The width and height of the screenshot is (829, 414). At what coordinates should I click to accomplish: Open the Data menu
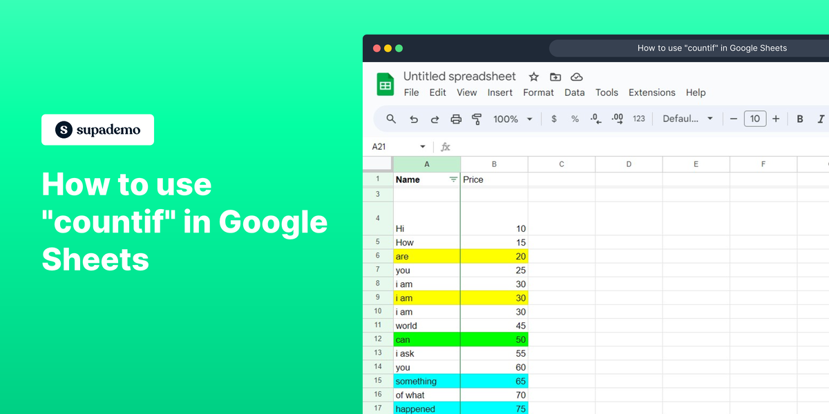tap(574, 92)
